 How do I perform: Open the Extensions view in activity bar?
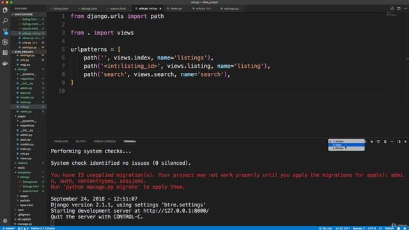(x=5, y=52)
